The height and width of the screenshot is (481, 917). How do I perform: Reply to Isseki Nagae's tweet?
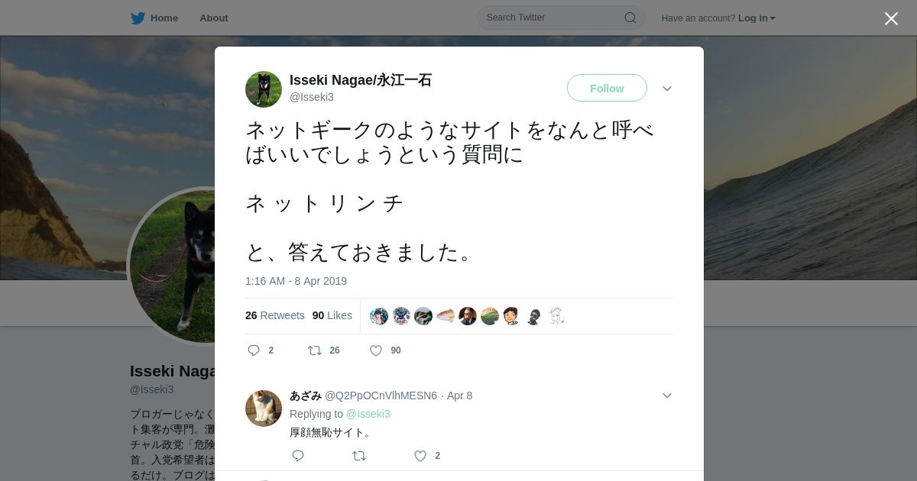point(254,350)
